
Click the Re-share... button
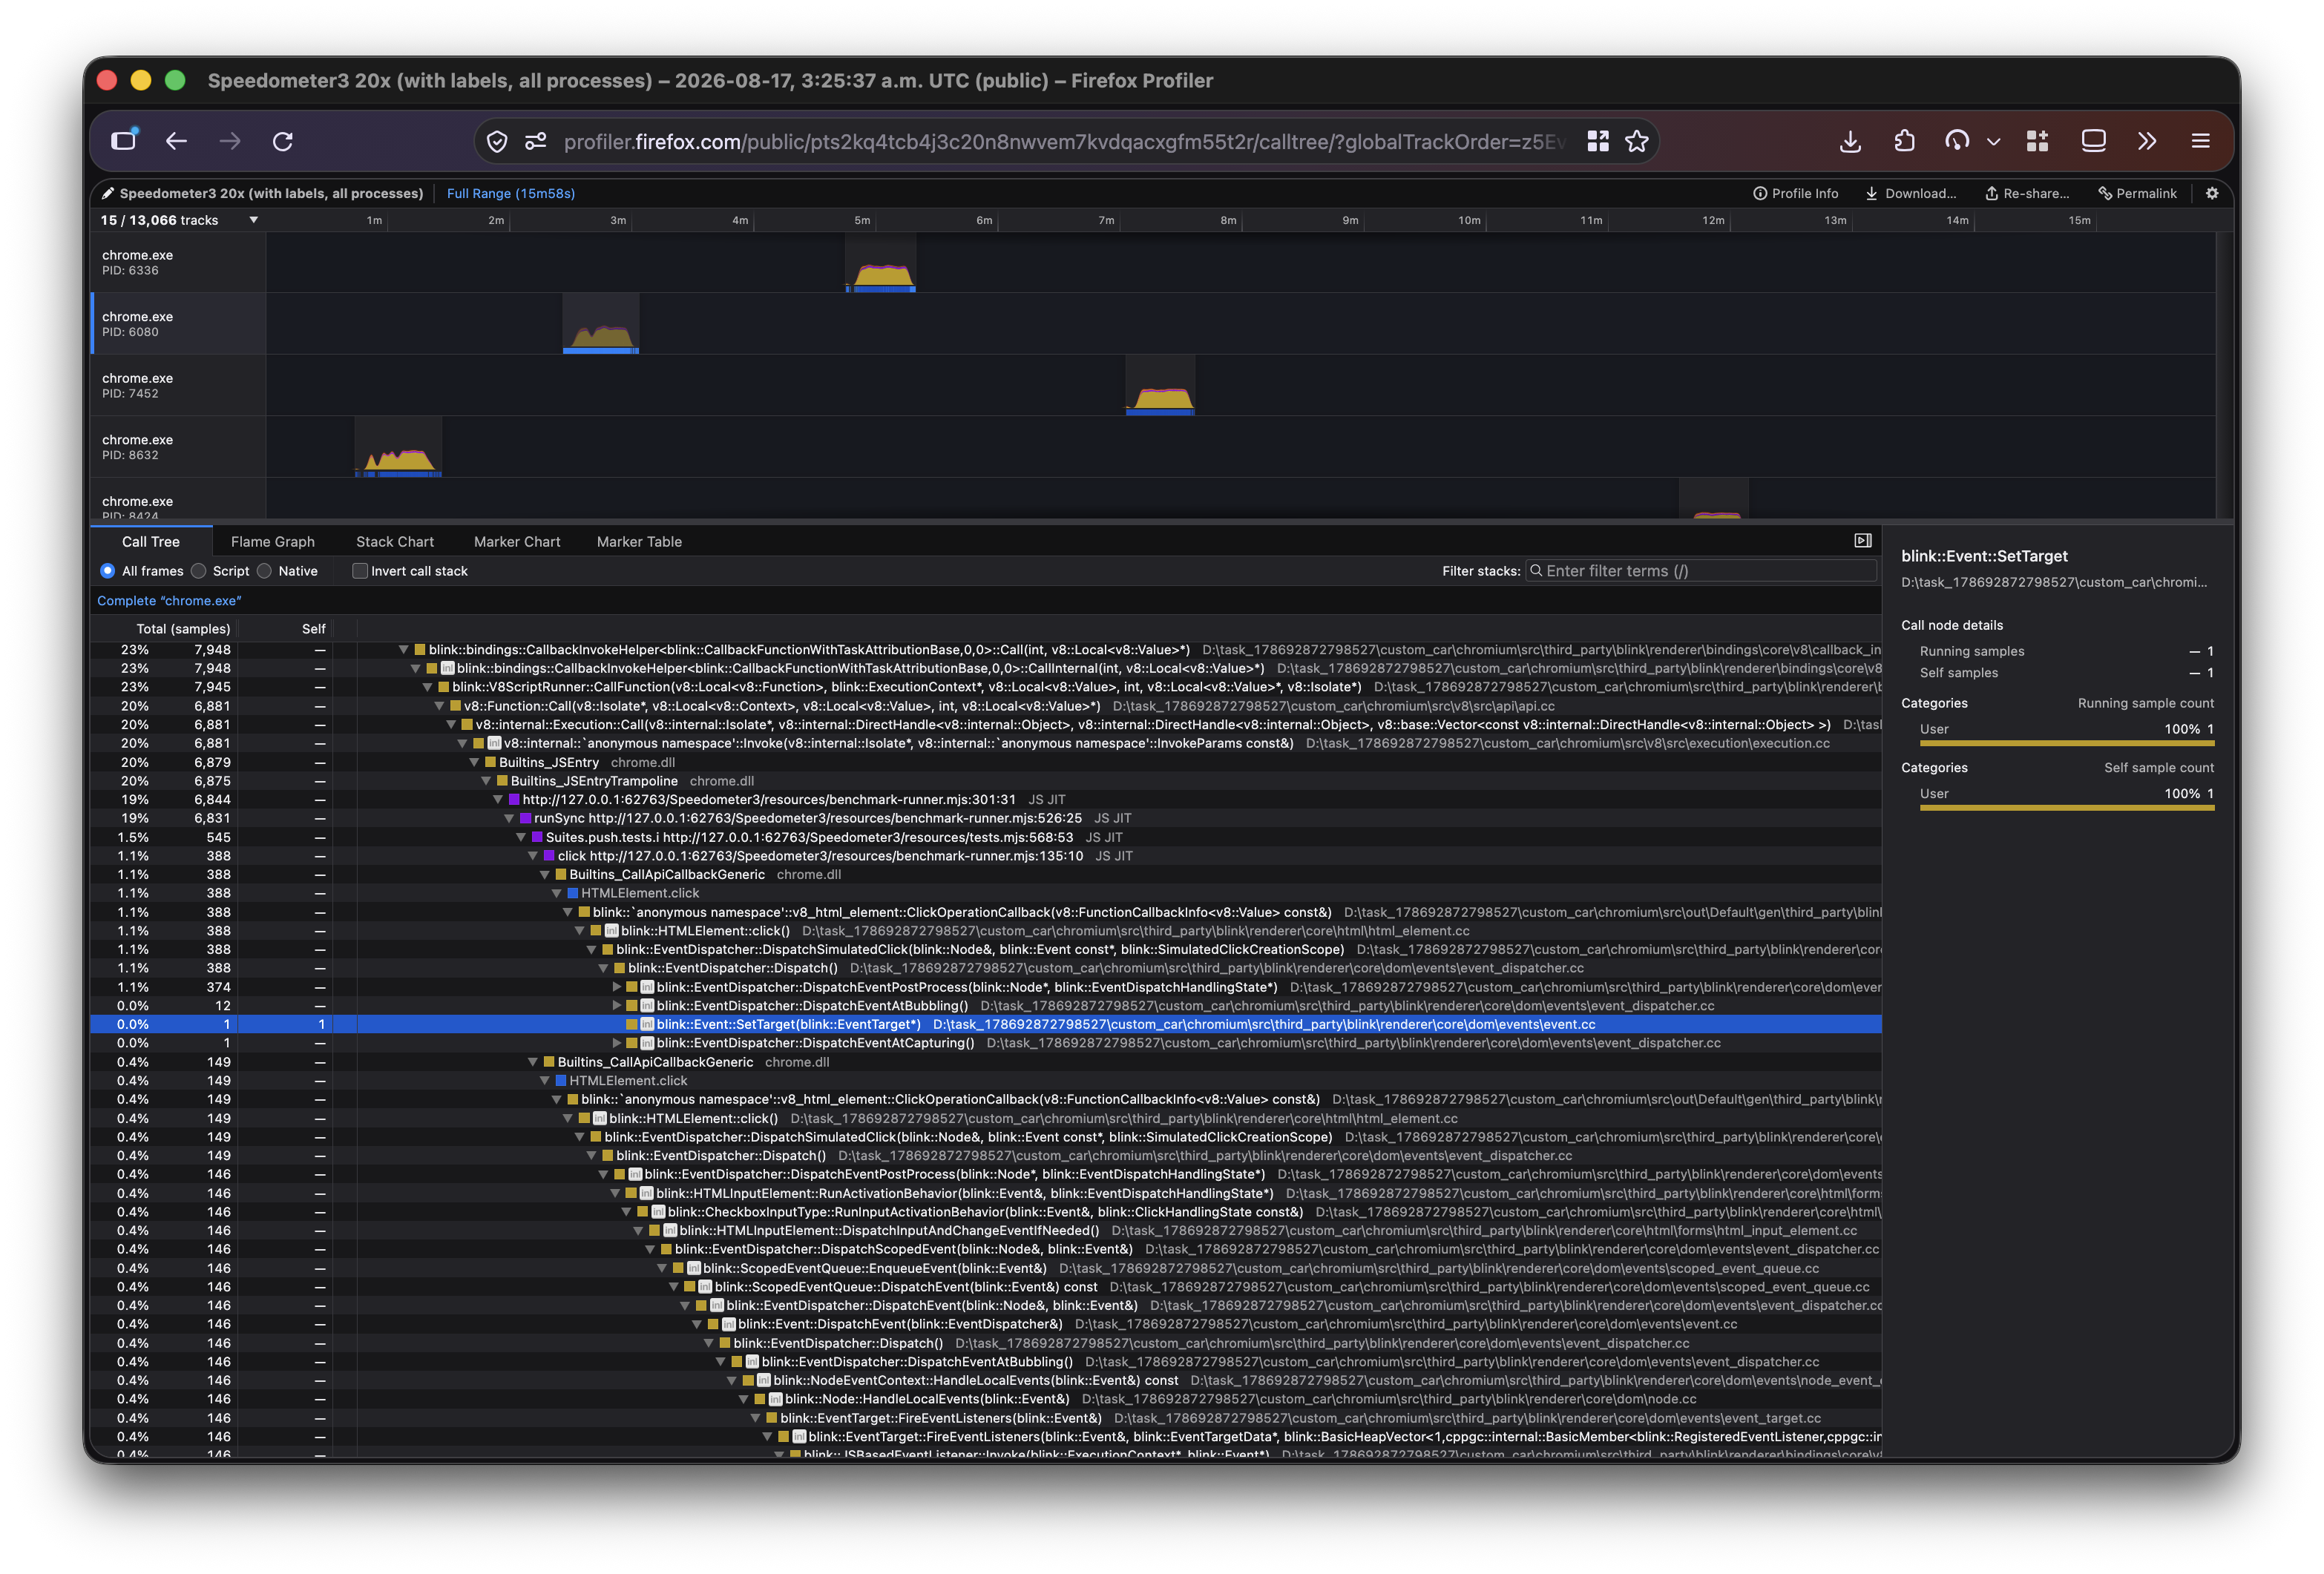(x=2027, y=194)
